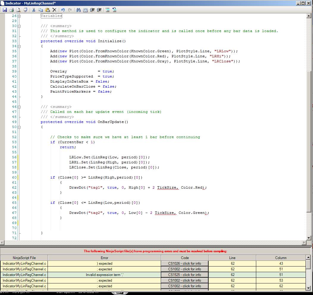Click the Save icon in toolbar
This screenshot has width=313, height=295.
pyautogui.click(x=5, y=10)
